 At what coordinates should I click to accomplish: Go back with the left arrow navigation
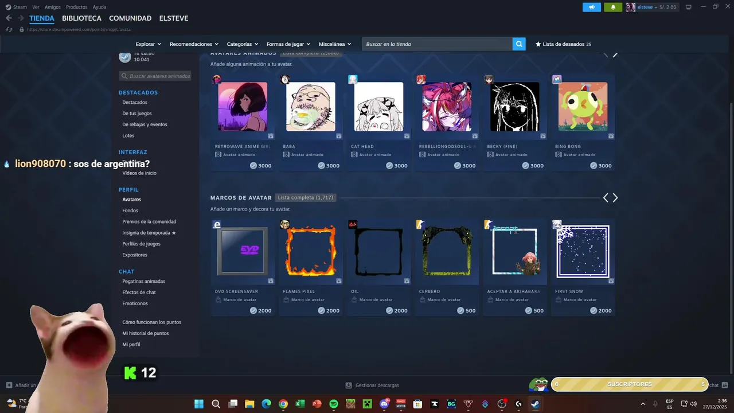coord(9,18)
